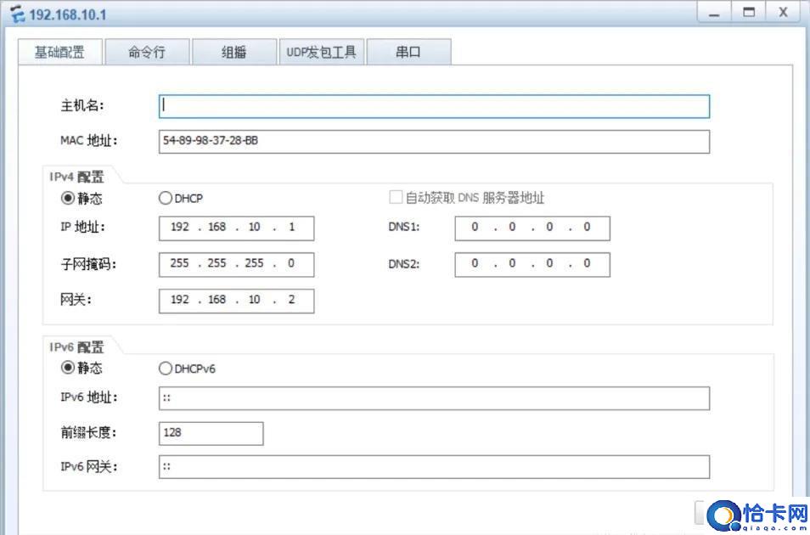Click the 网关 field 192.168.10.2
The height and width of the screenshot is (535, 810).
click(x=236, y=301)
